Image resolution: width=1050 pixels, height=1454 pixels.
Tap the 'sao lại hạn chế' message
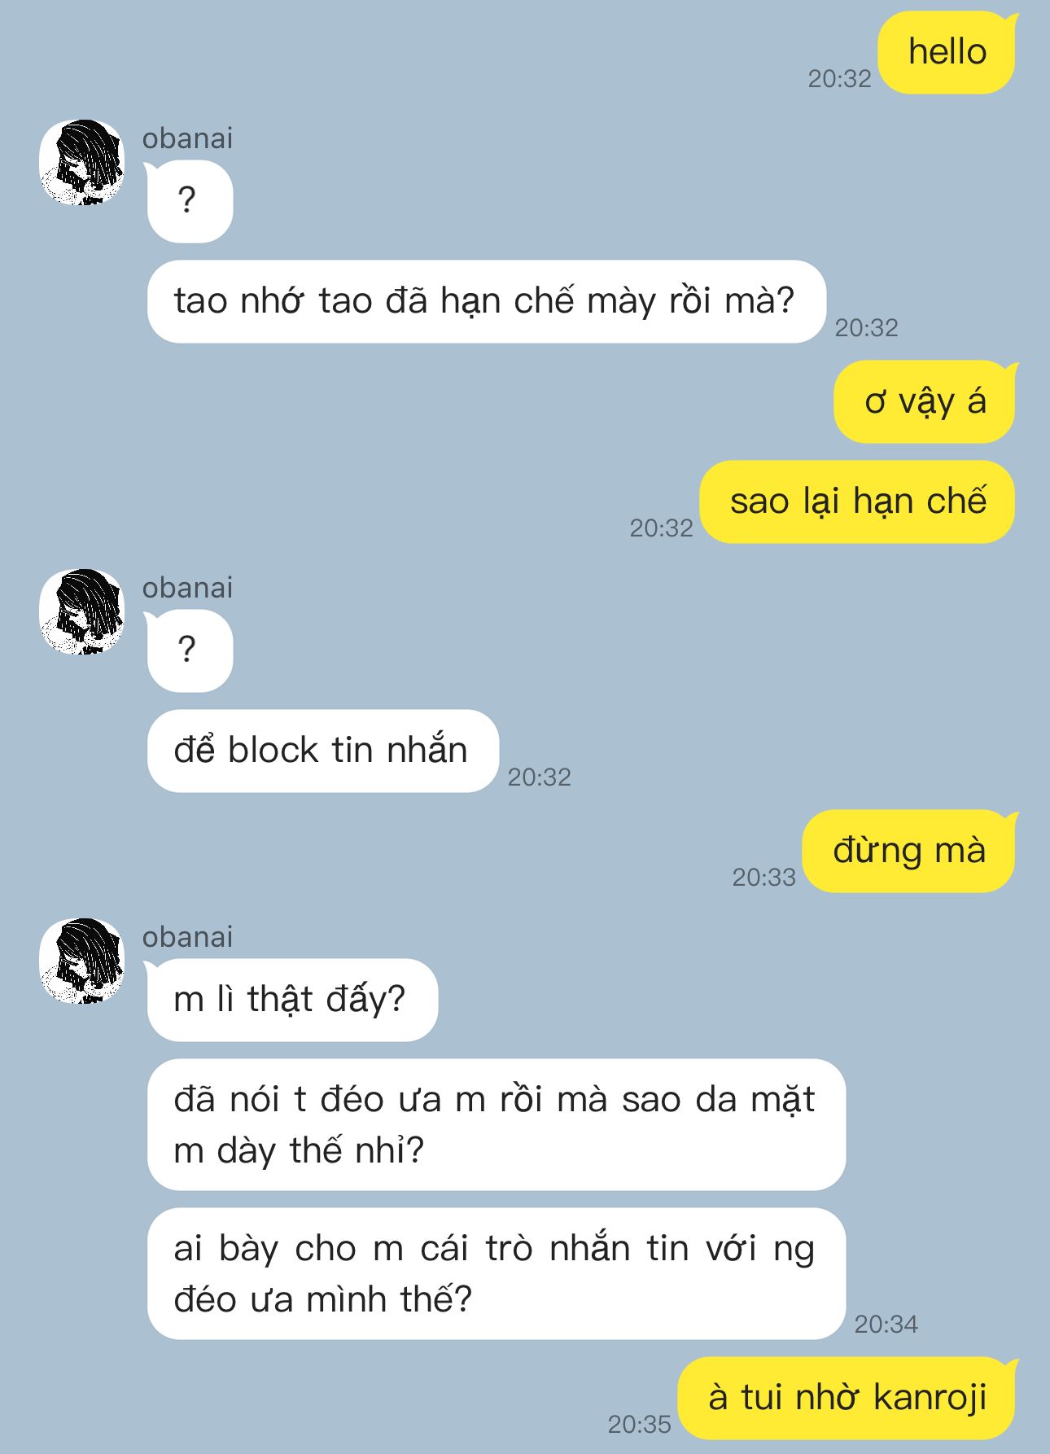(x=858, y=501)
